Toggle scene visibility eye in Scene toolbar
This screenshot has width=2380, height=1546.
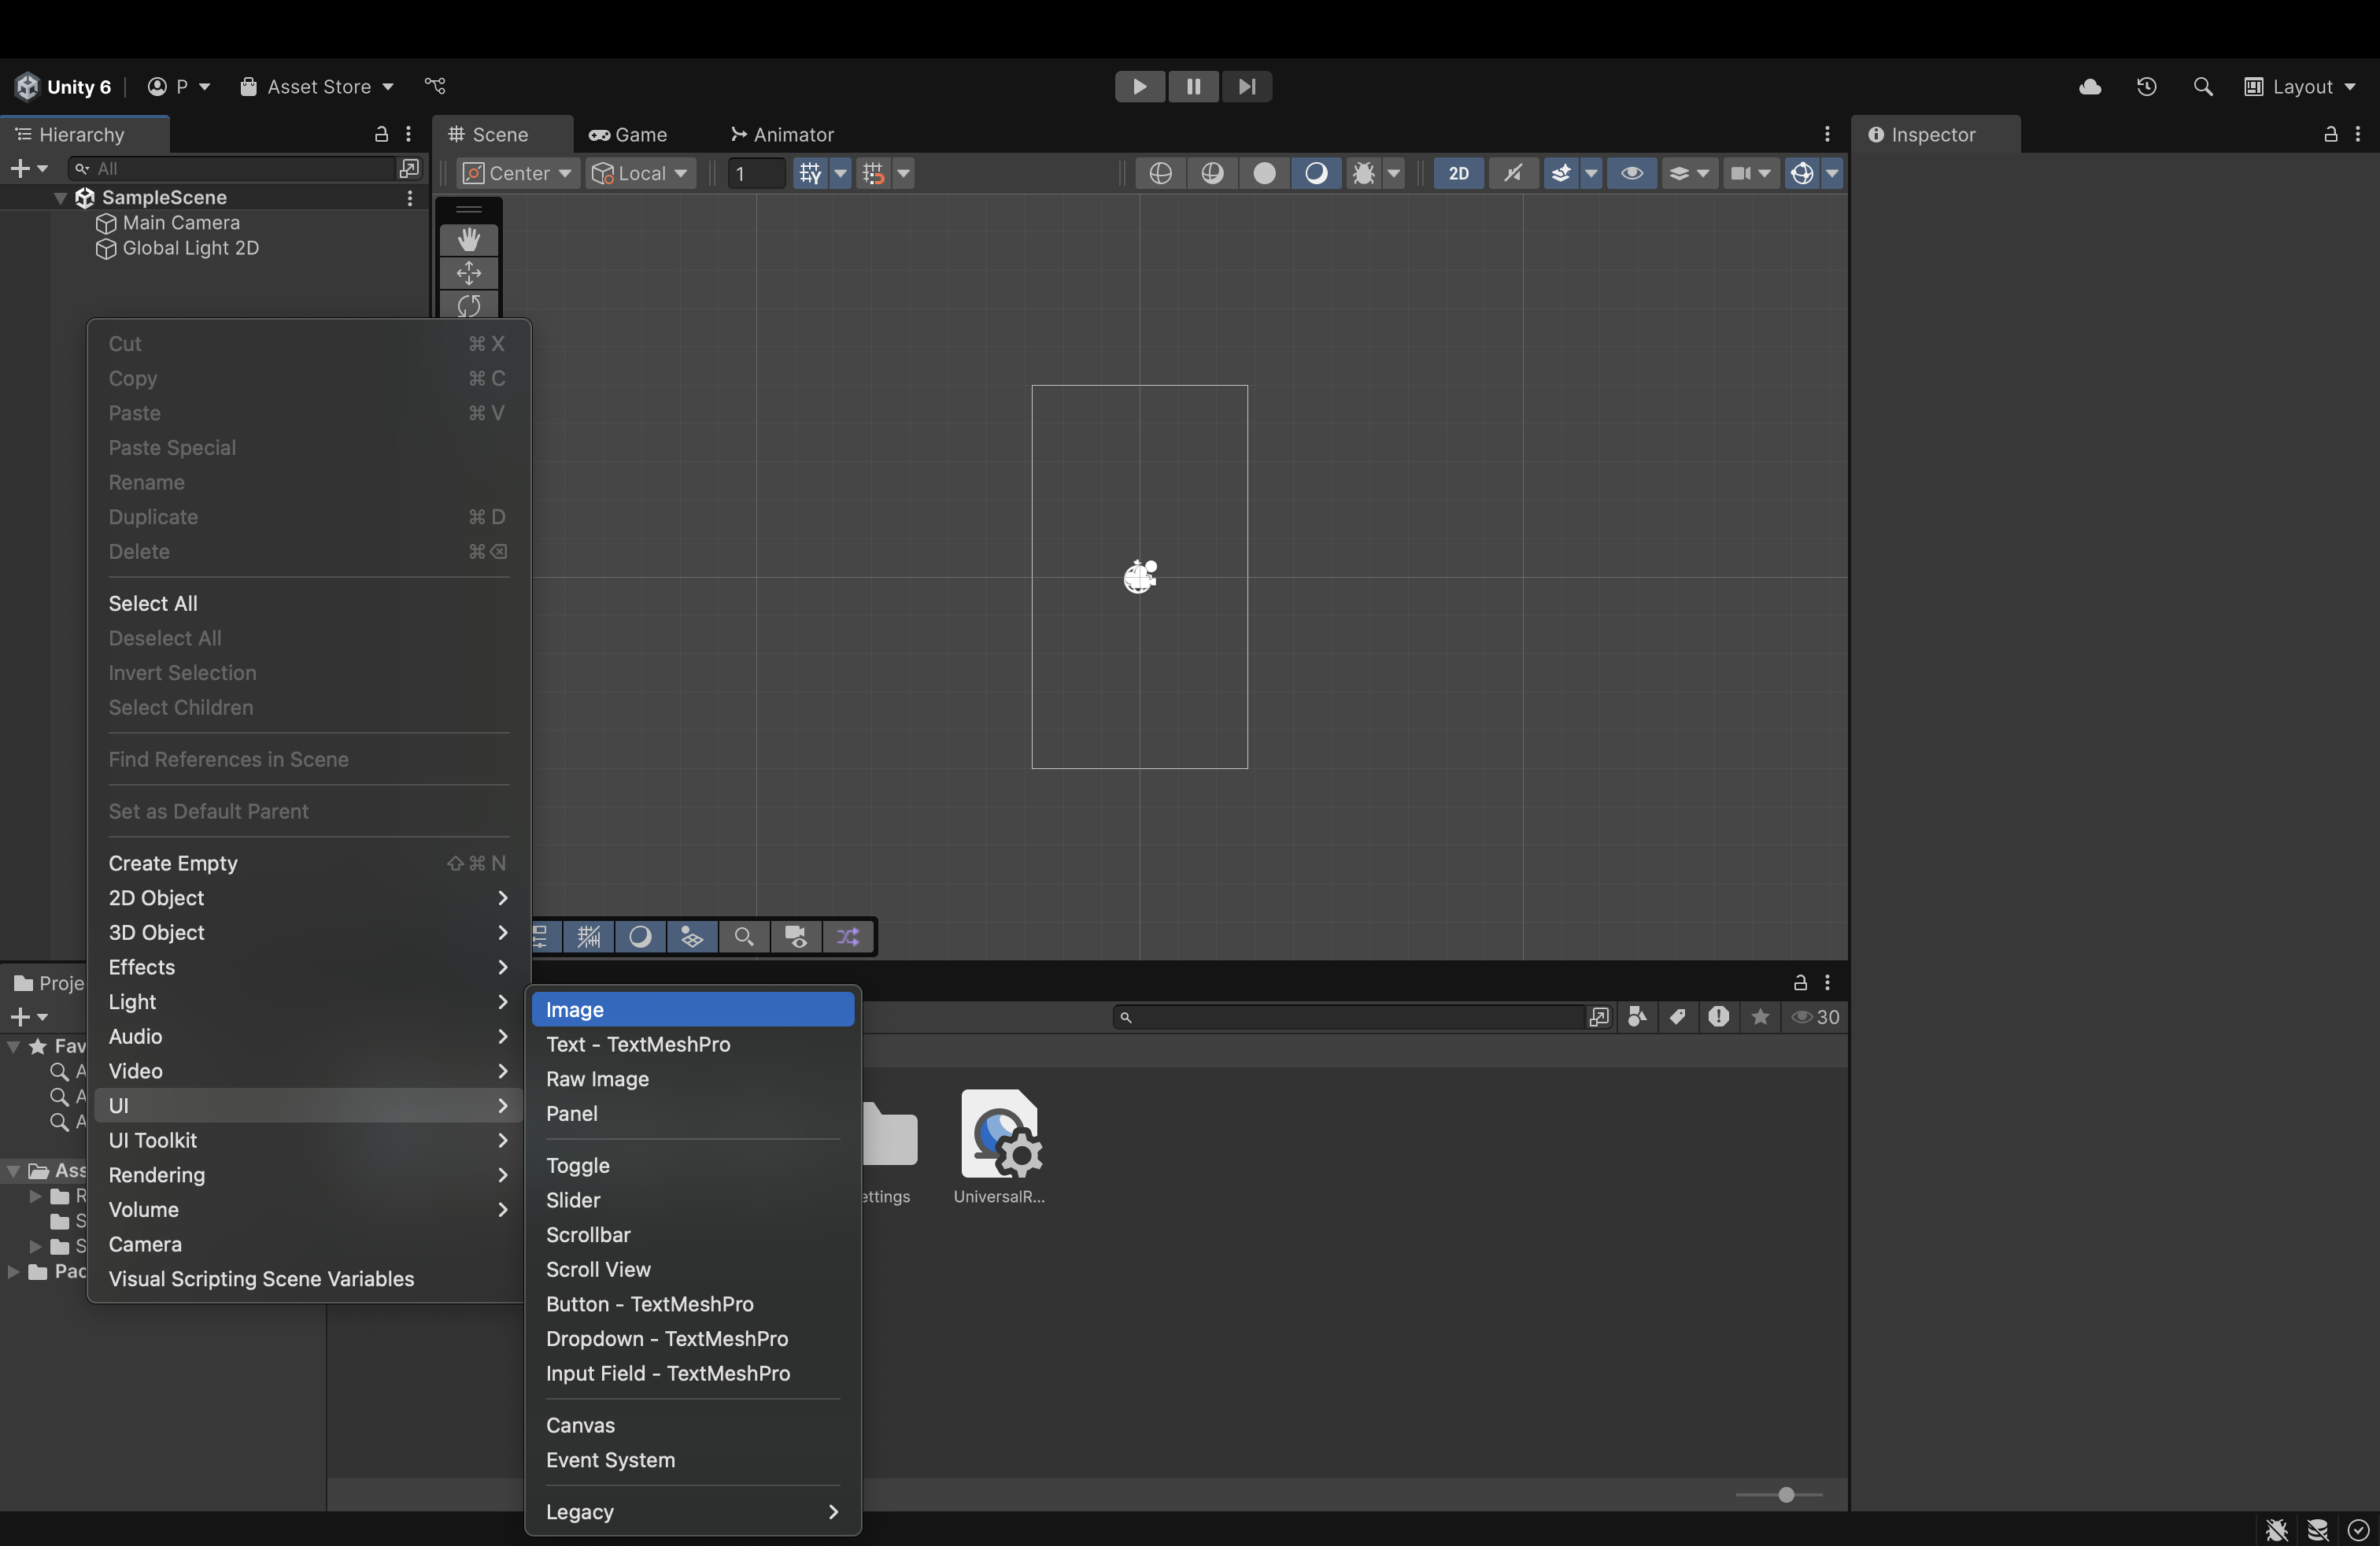click(x=1631, y=173)
